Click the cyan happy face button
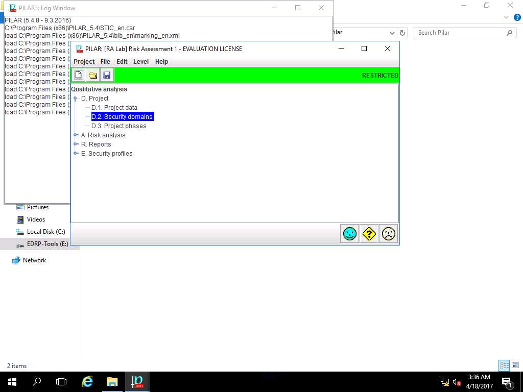The height and width of the screenshot is (392, 523). 349,234
